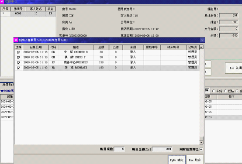
Task: Click the 描述 column header
Action: point(76,47)
